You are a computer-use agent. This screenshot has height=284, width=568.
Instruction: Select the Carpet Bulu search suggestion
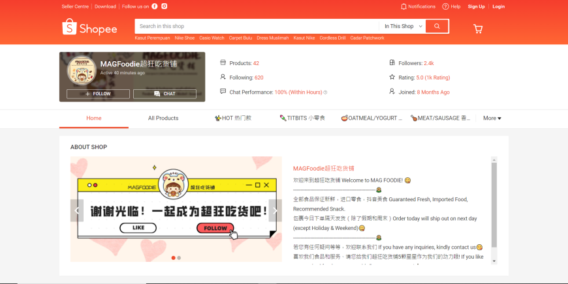coord(240,38)
